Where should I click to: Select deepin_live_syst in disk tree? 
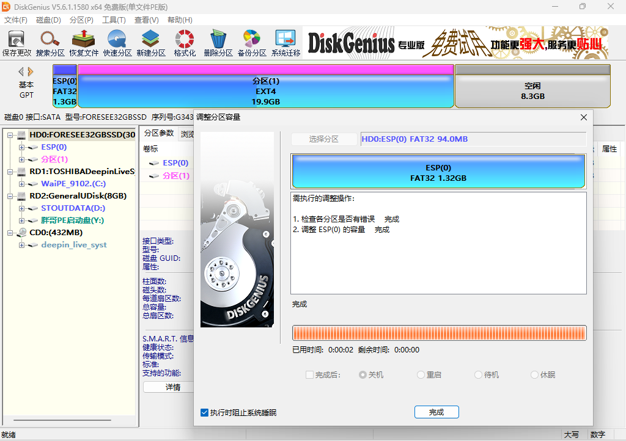(74, 245)
